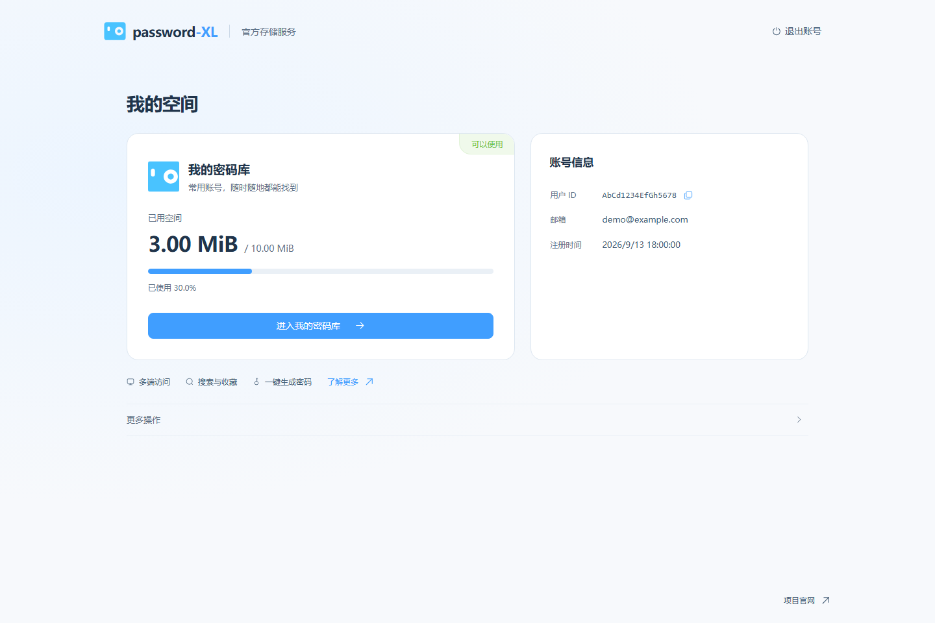Viewport: 935px width, 623px height.
Task: Log out via 退出账号 link
Action: 797,31
